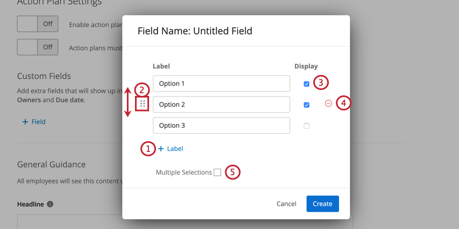Click the info icon beside Headline
The height and width of the screenshot is (229, 459).
click(50, 204)
